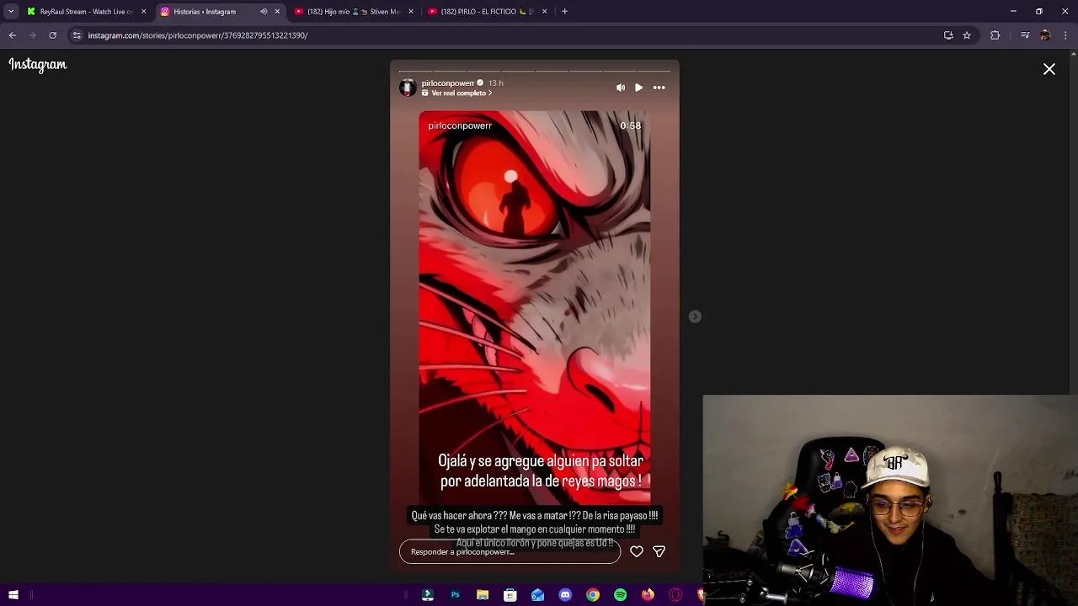The width and height of the screenshot is (1078, 606).
Task: Play the paused Instagram story
Action: tap(639, 88)
